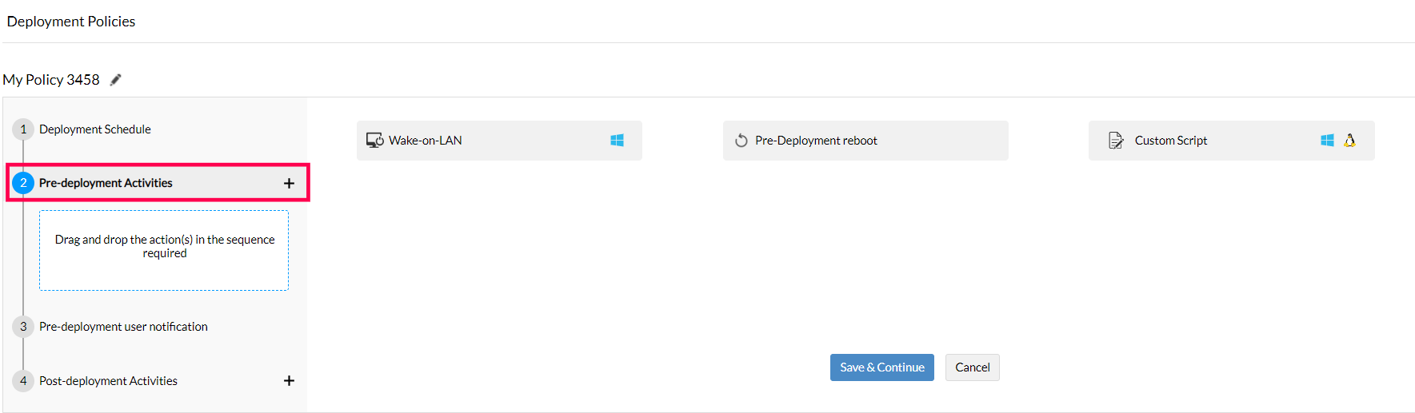Click the Windows logo on Wake-on-LAN card
This screenshot has height=413, width=1415.
[617, 141]
